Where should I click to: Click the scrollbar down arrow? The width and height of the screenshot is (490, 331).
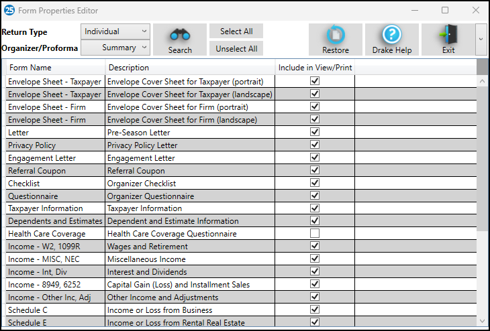click(482, 322)
